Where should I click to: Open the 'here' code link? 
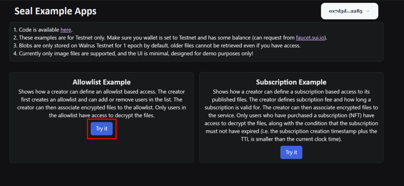[x=66, y=30]
